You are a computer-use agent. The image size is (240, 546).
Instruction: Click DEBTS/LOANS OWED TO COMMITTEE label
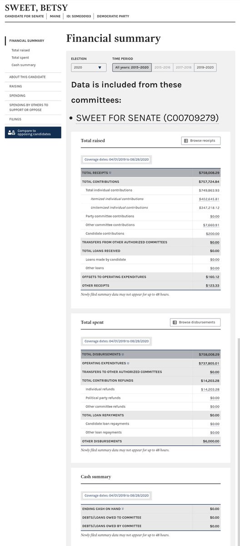click(111, 517)
